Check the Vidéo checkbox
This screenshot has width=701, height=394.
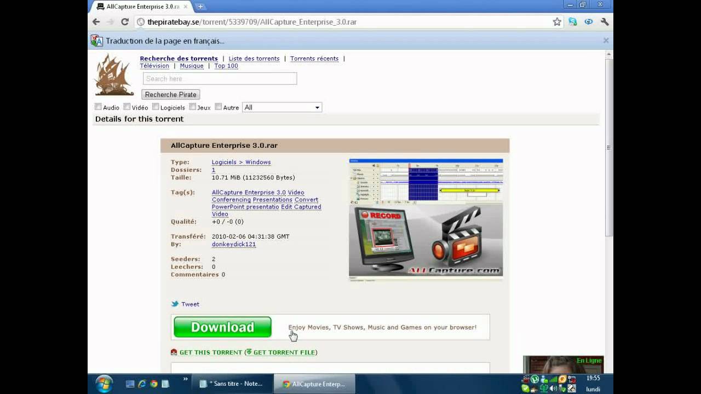127,107
